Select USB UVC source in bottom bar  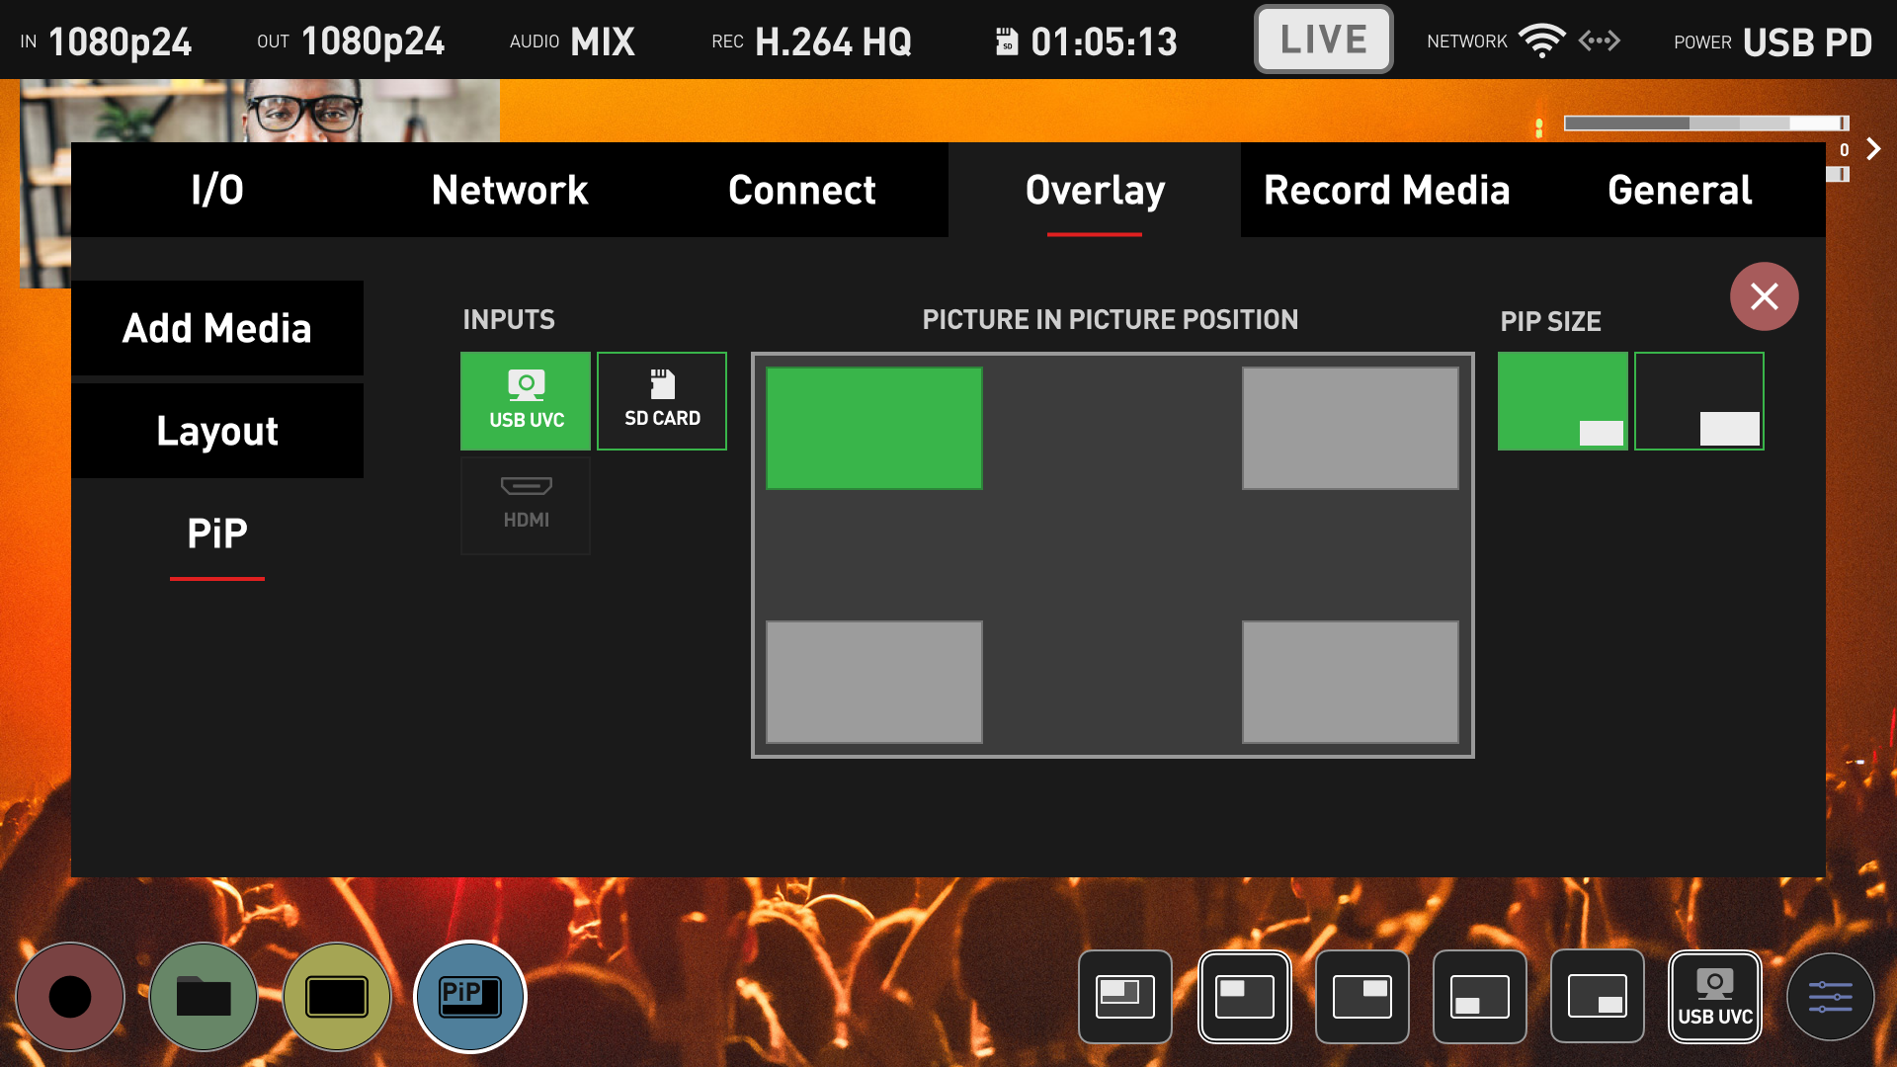(1714, 996)
